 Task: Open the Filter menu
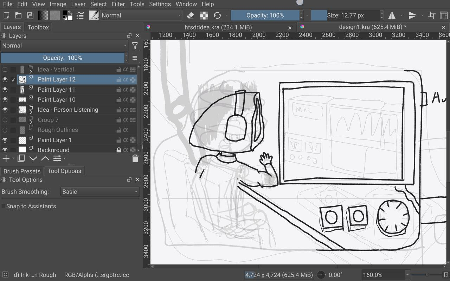click(x=118, y=4)
